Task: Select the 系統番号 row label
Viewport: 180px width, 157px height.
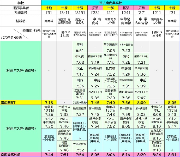Action: pyautogui.click(x=21, y=13)
